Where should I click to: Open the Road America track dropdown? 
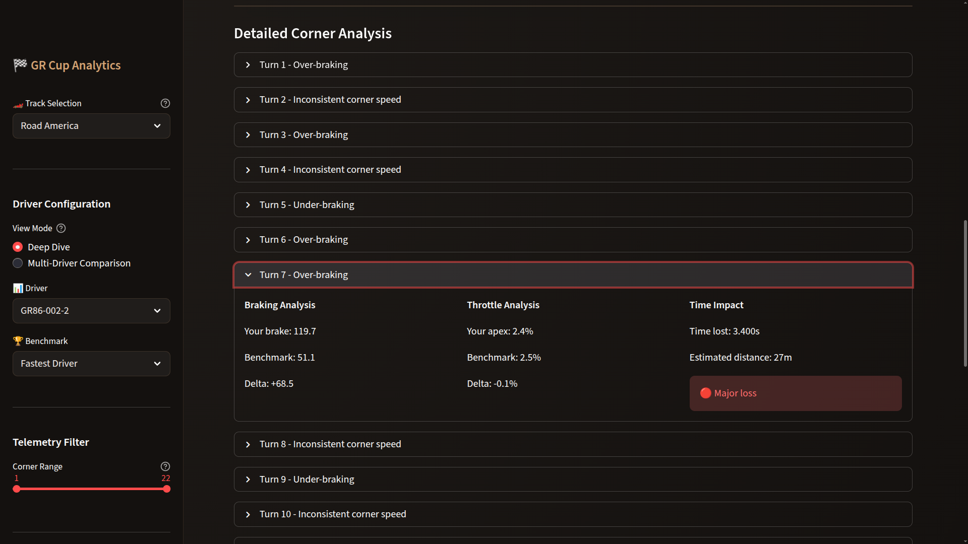click(91, 126)
